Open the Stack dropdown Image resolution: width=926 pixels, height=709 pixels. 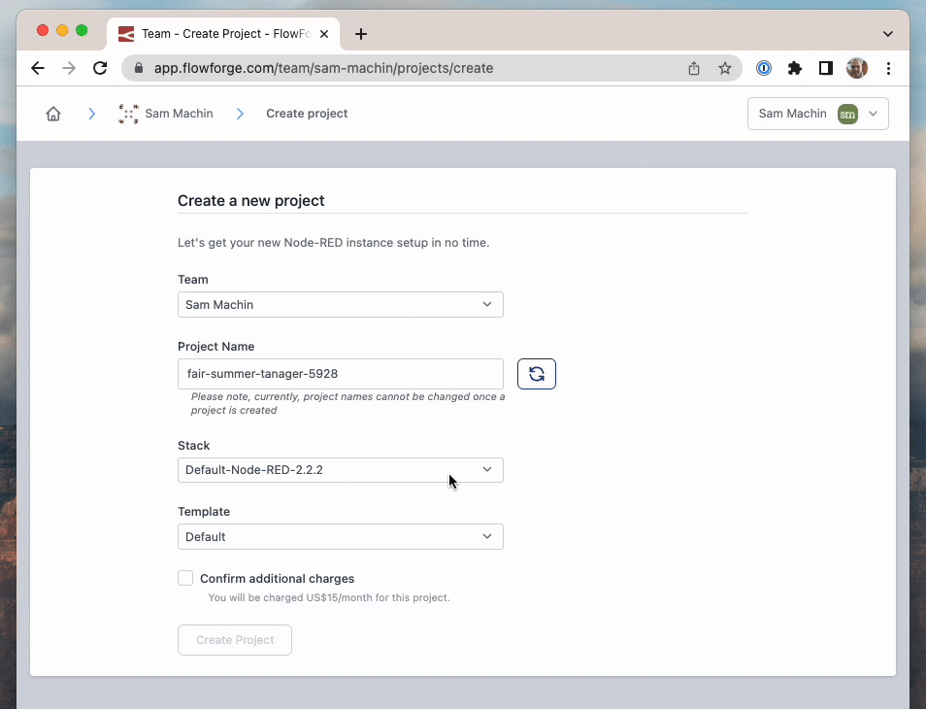click(340, 470)
